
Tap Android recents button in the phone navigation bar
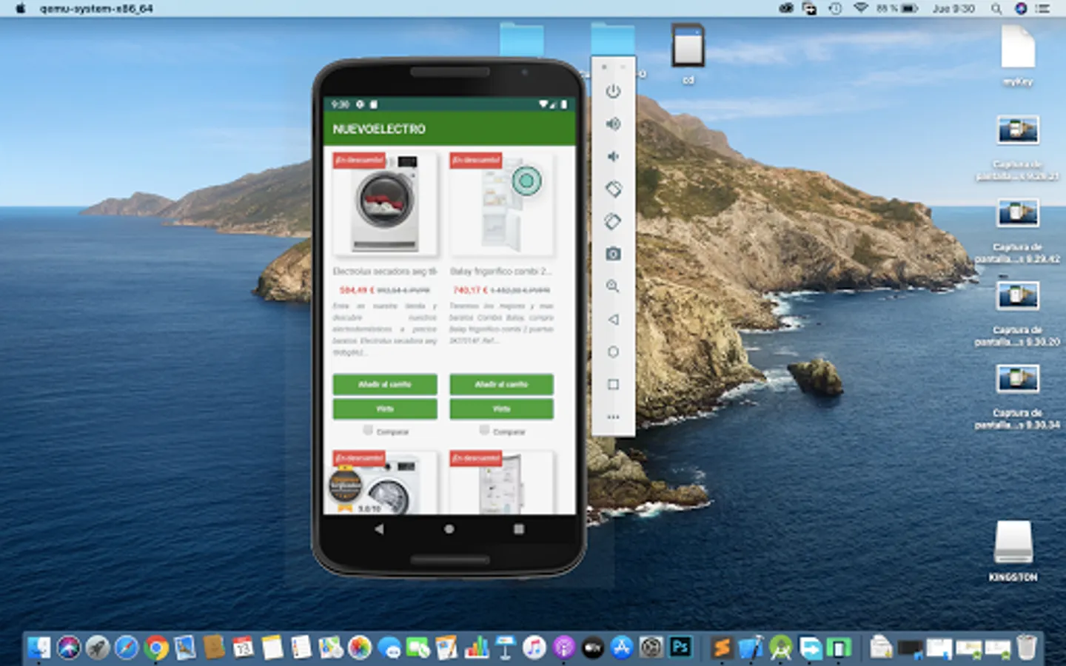[519, 529]
